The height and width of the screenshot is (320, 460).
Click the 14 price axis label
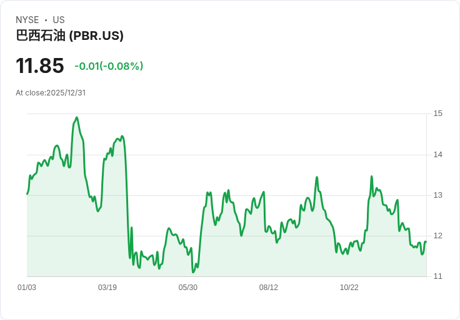(x=437, y=155)
